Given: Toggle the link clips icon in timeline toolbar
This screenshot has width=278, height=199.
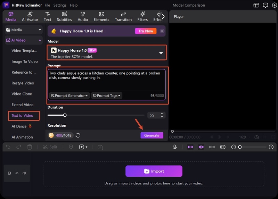Looking at the screenshot, I should (190, 147).
